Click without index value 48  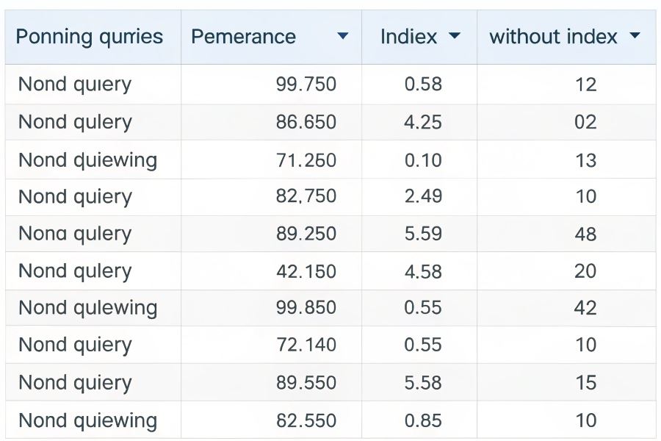585,234
